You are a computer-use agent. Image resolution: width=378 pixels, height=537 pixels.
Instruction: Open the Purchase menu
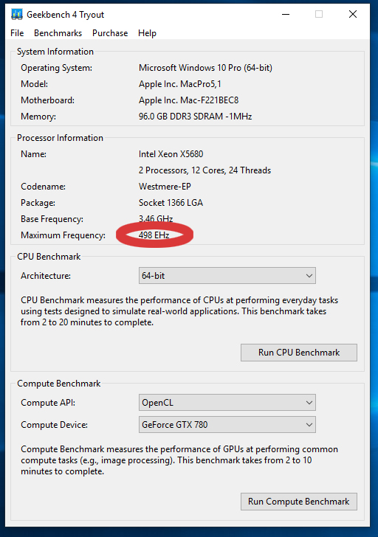(x=110, y=33)
